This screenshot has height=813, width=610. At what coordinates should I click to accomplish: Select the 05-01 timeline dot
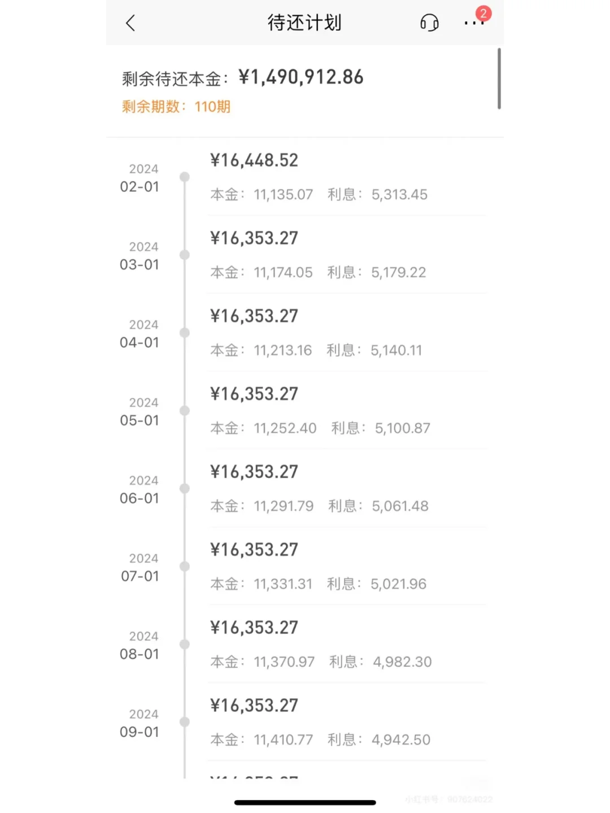point(185,411)
